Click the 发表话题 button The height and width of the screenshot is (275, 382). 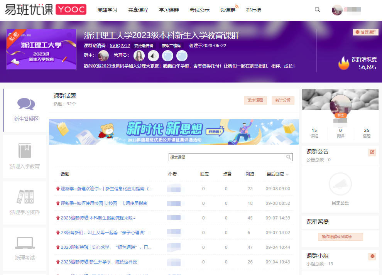255,100
